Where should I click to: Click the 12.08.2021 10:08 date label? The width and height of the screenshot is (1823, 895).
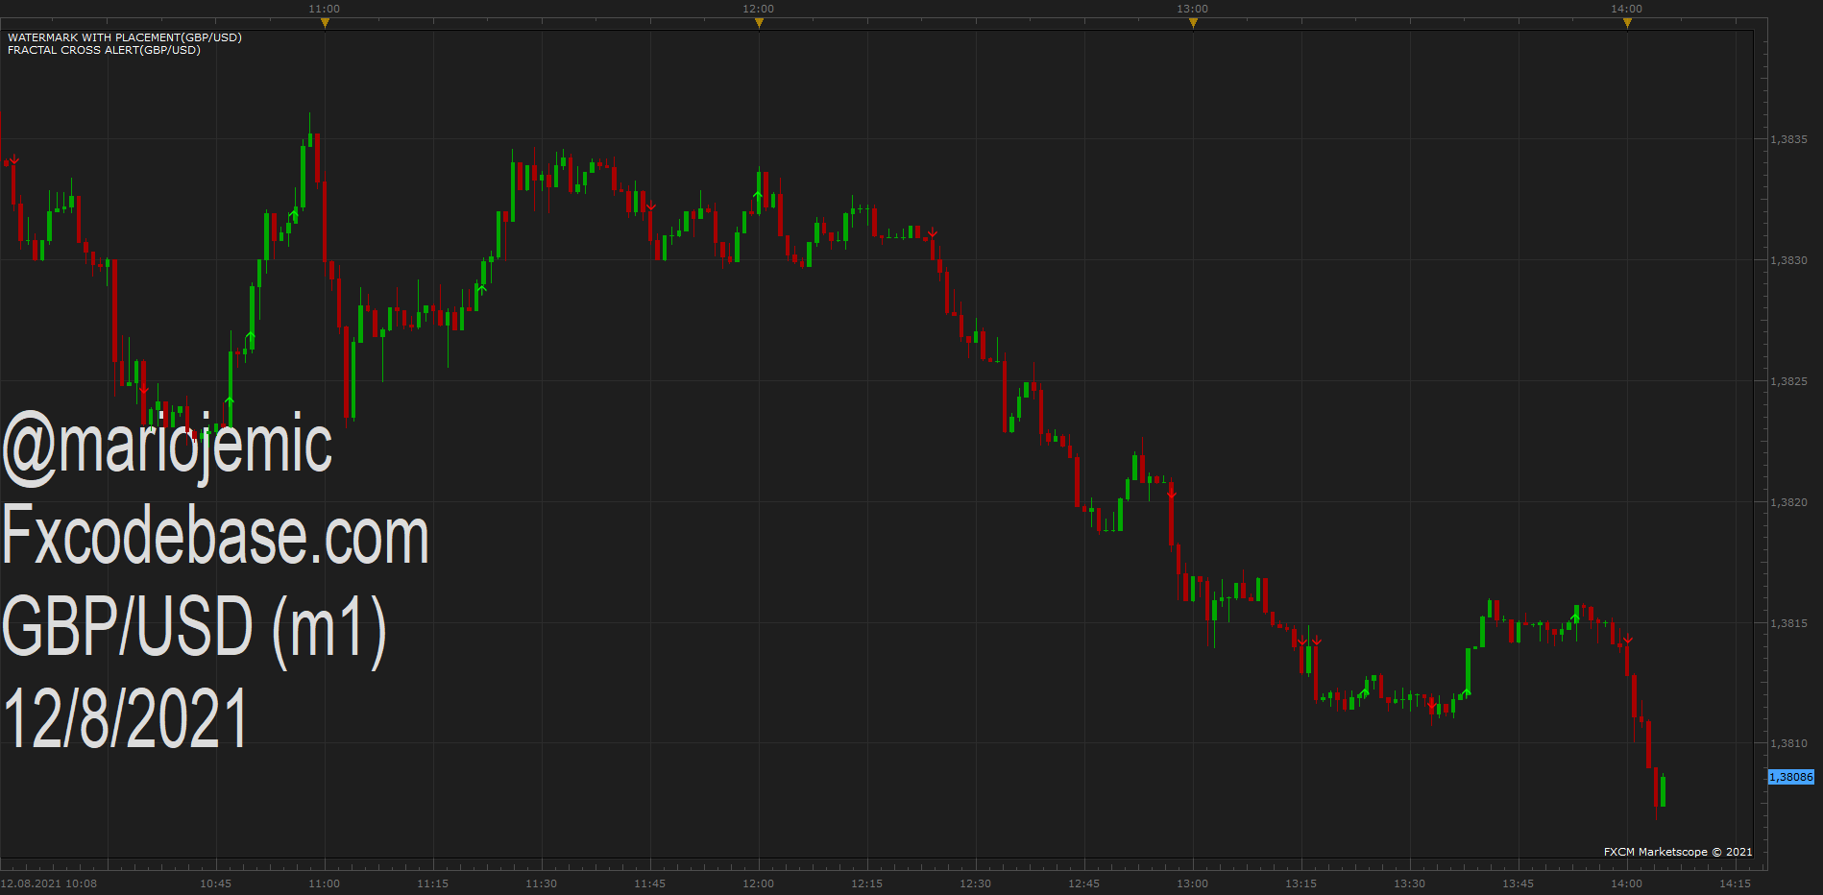point(49,883)
